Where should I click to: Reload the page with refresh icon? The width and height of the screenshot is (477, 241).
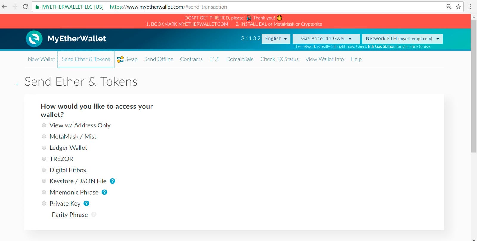point(25,7)
